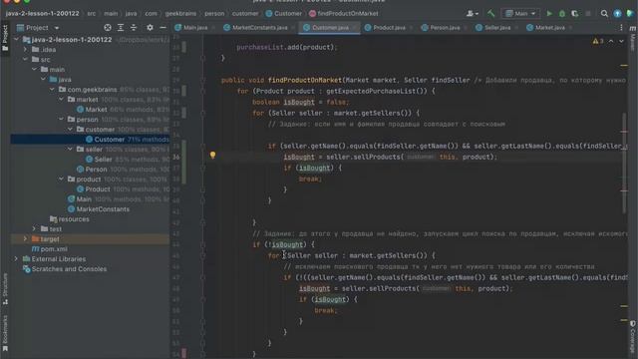This screenshot has width=638, height=359.
Task: Select opened file locate target icon
Action: coord(108,27)
